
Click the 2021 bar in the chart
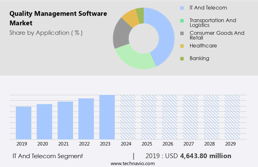coord(65,120)
